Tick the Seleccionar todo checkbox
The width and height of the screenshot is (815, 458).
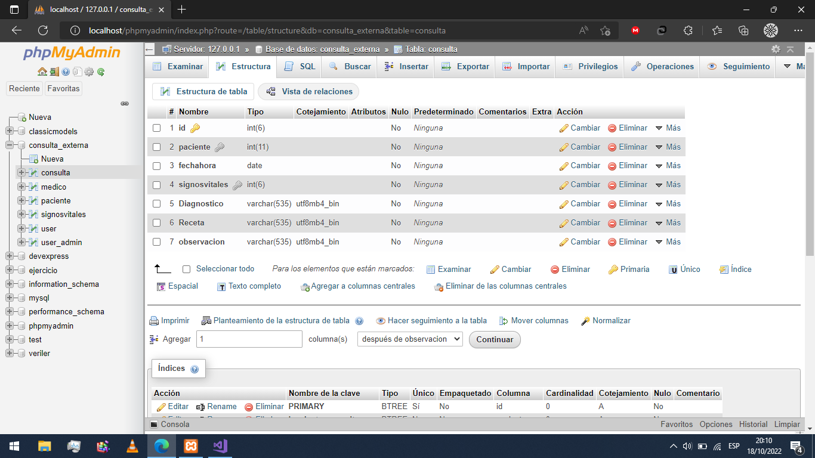tap(186, 270)
